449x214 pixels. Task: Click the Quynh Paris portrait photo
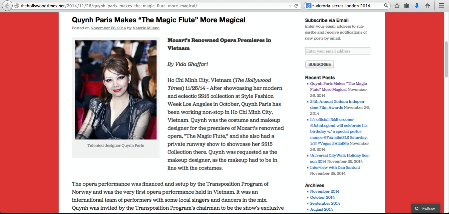[116, 90]
